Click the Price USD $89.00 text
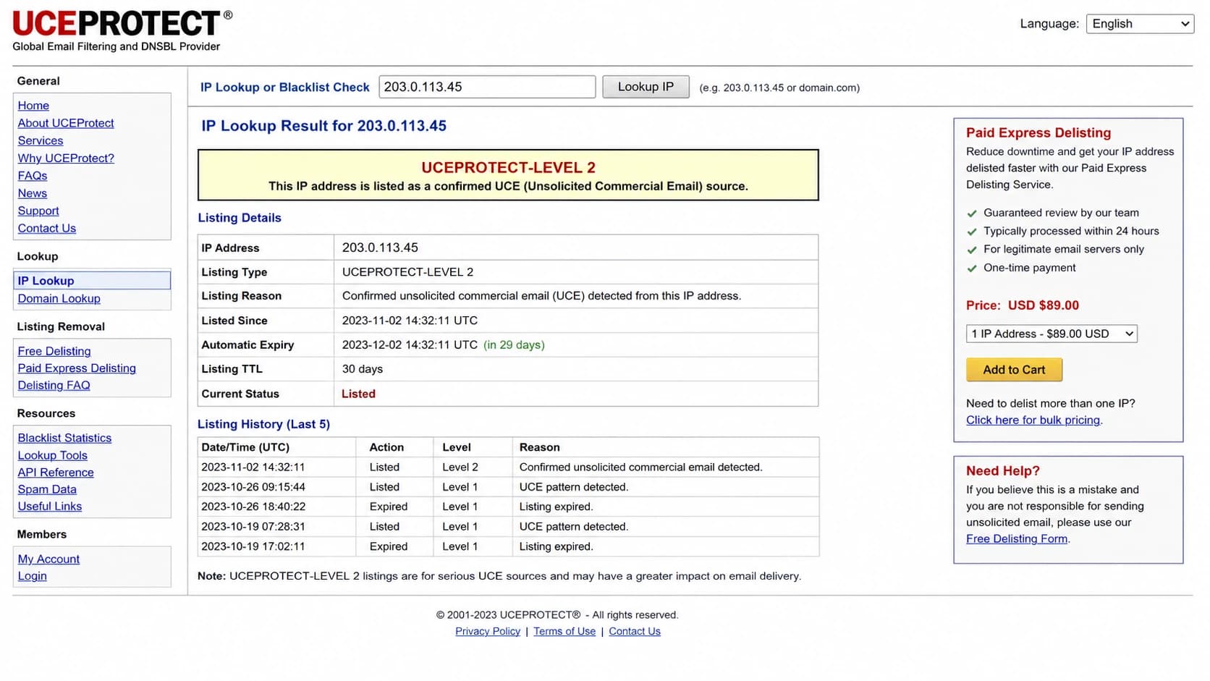 (1023, 305)
